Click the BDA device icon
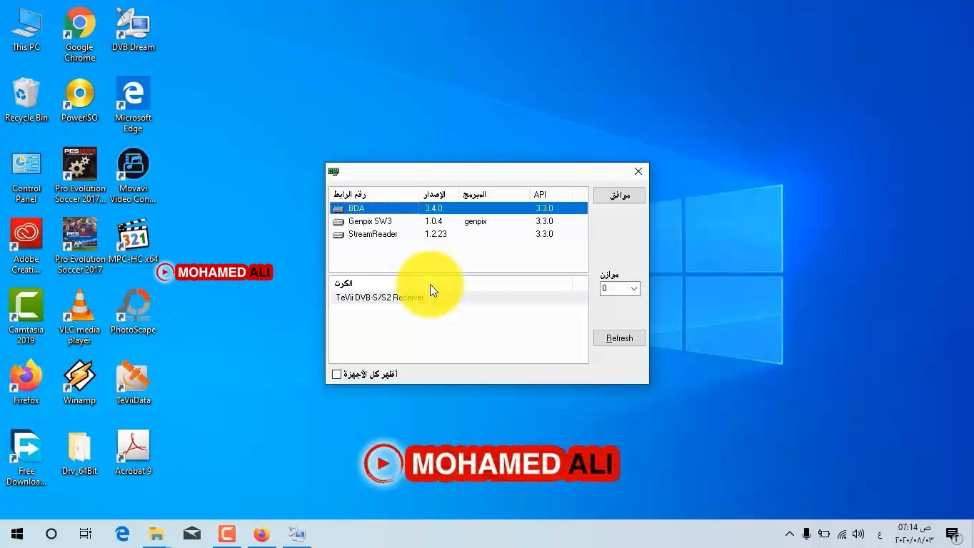Screen dimensions: 974x548 [338, 208]
